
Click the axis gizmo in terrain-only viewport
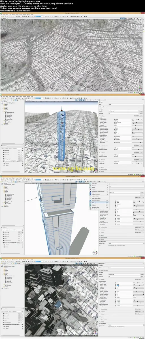pos(140,89)
